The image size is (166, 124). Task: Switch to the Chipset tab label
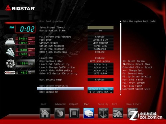pos(74,104)
